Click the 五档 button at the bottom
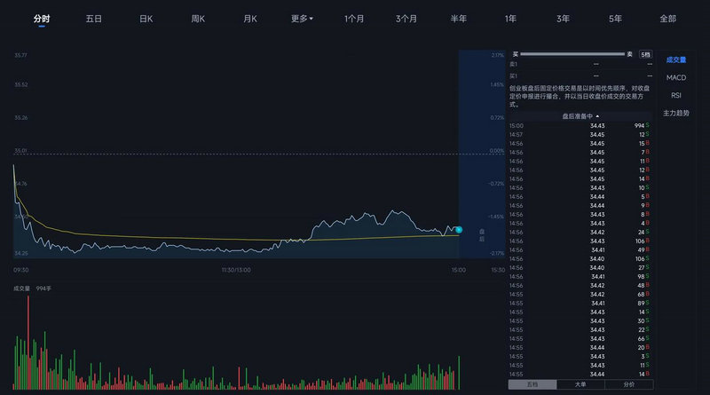This screenshot has height=395, width=710. [x=532, y=384]
